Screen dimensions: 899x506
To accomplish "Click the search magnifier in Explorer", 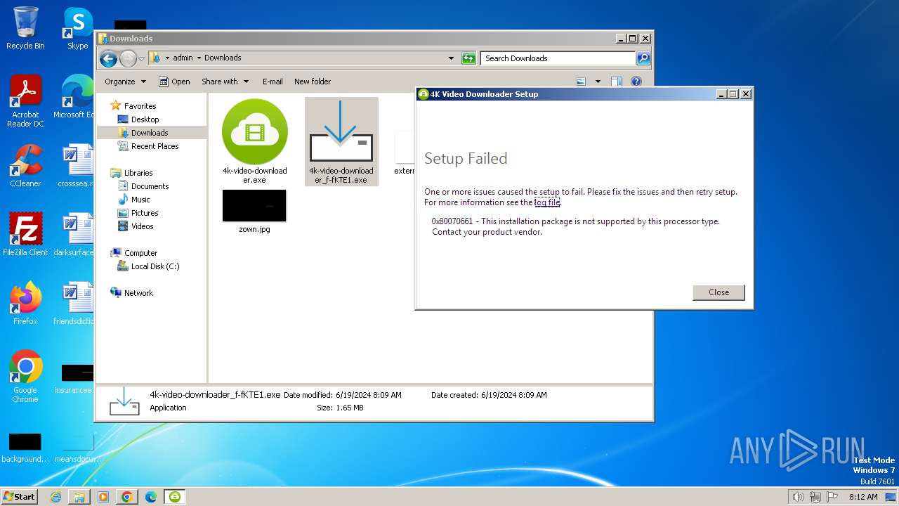I will click(643, 58).
